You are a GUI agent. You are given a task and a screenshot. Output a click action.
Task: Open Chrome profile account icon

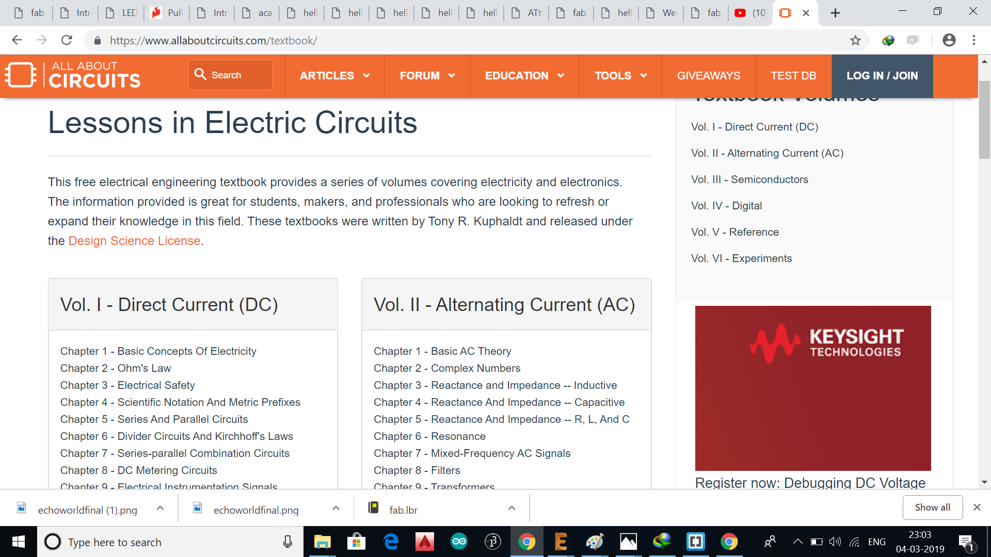coord(949,40)
